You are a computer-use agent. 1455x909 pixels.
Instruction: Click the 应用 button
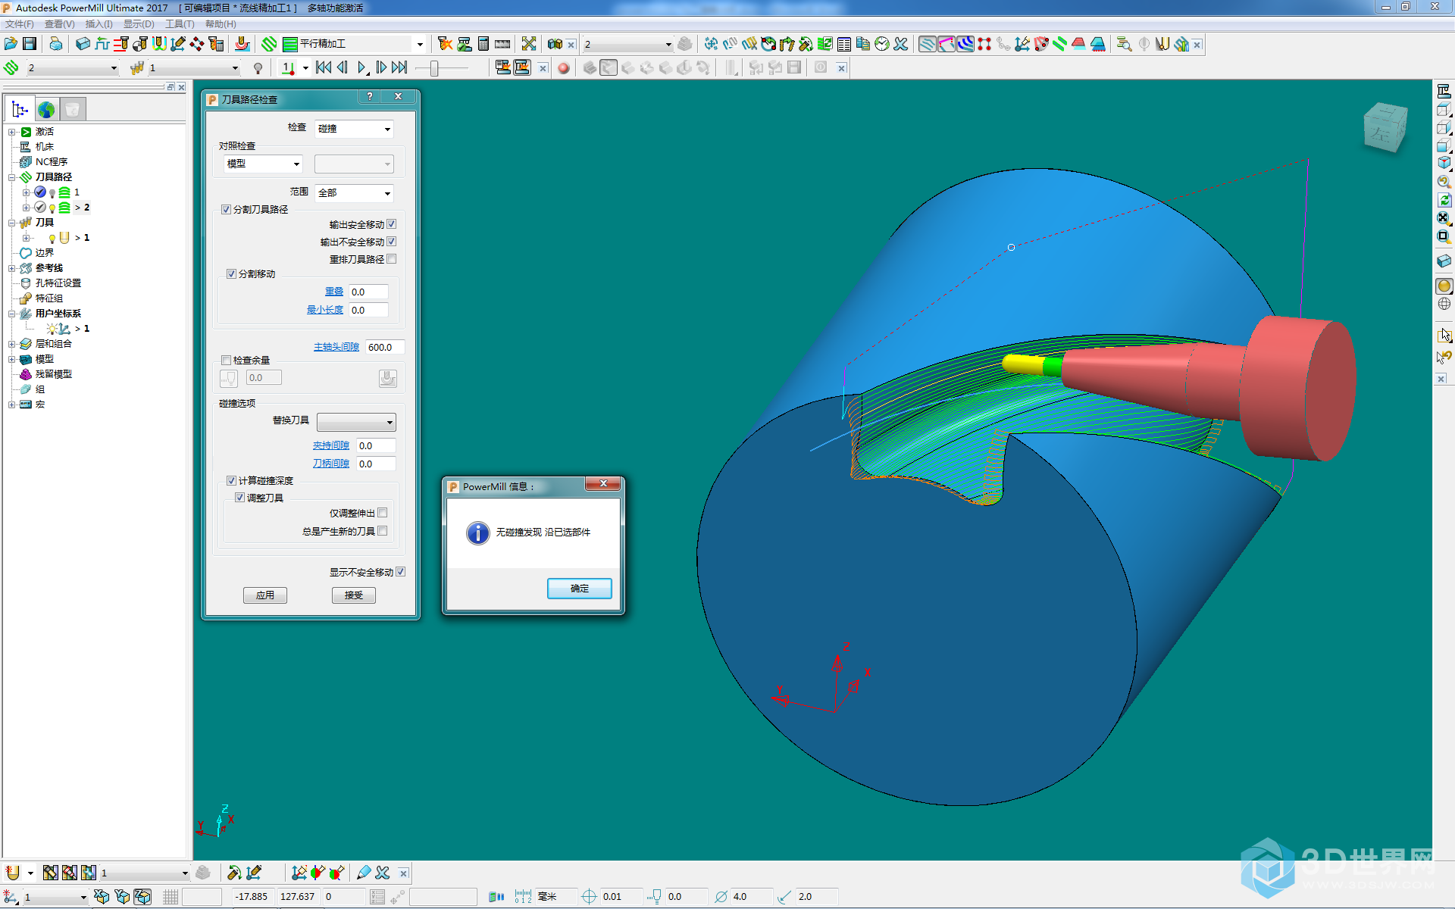265,595
